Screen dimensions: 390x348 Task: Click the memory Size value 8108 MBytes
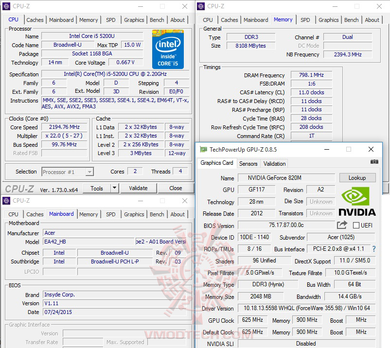click(x=251, y=46)
